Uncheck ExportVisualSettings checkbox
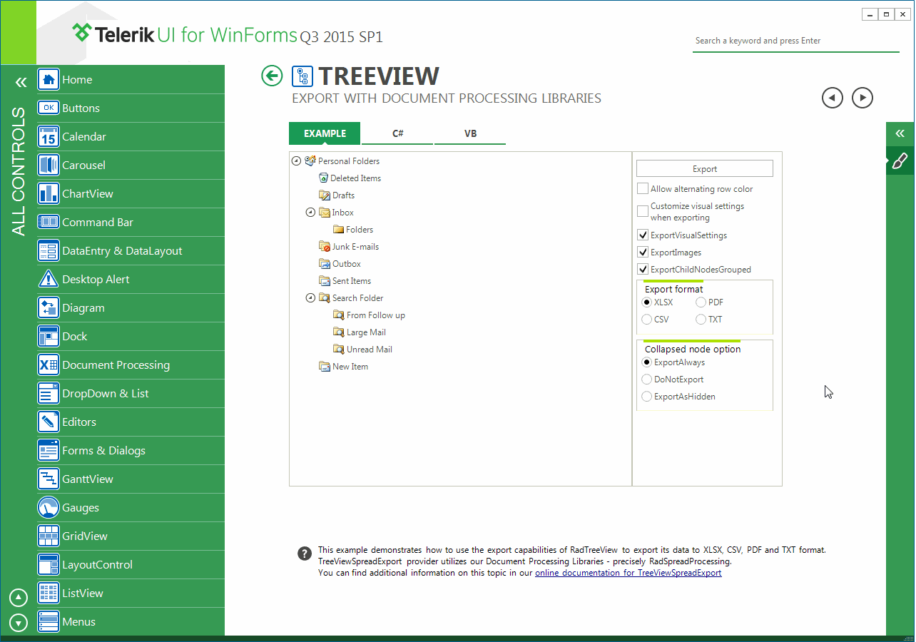 (x=643, y=235)
